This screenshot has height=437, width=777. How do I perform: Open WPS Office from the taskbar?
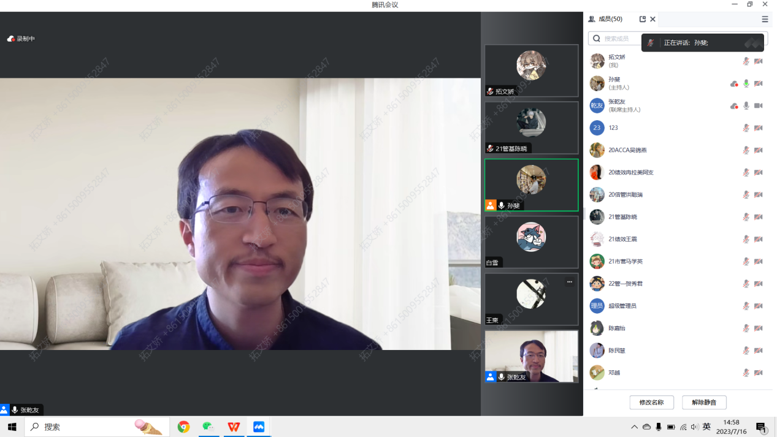[x=234, y=427]
